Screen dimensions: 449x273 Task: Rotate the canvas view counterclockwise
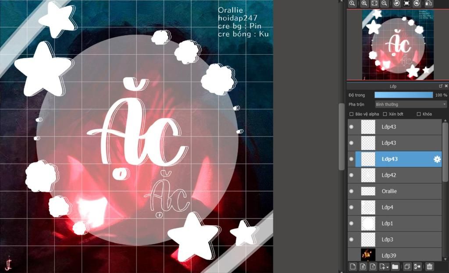click(x=396, y=4)
